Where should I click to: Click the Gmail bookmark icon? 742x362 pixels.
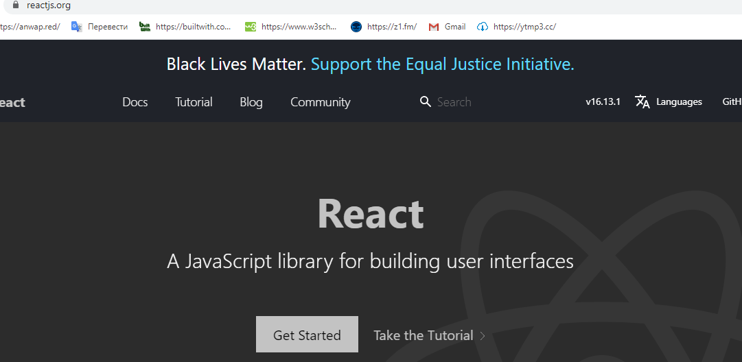(x=434, y=27)
